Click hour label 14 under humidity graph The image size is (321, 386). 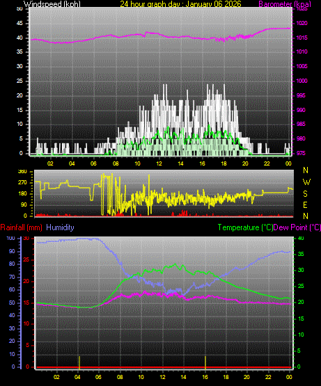coord(183,377)
